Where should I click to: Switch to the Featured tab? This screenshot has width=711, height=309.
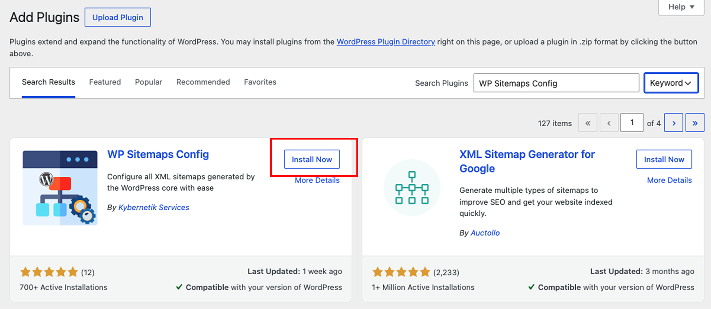[x=105, y=82]
